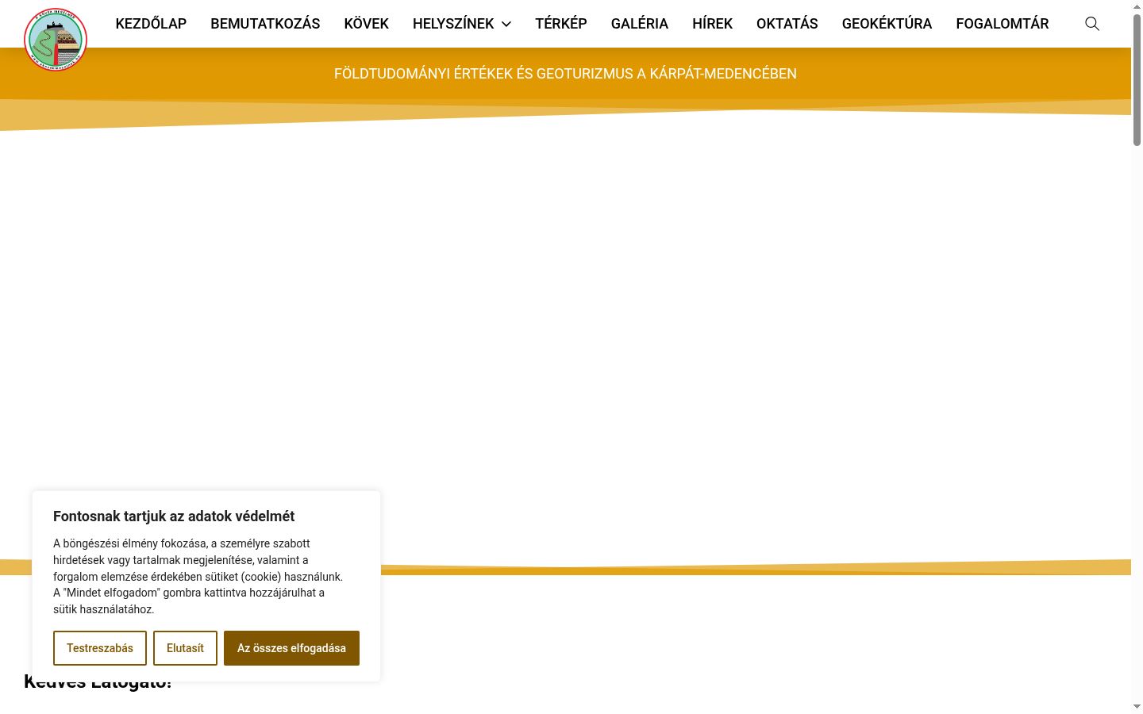Click the scrollbar down arrow
The image size is (1143, 714).
1137,707
